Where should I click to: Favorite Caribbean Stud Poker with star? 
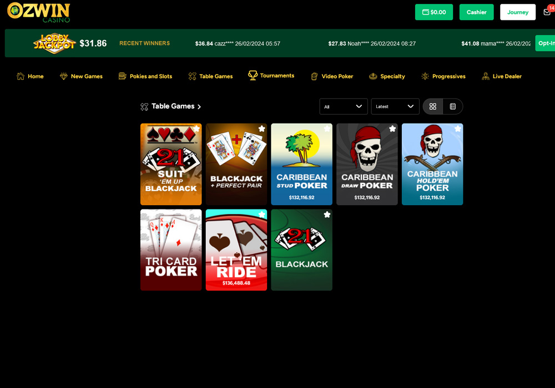tap(327, 129)
